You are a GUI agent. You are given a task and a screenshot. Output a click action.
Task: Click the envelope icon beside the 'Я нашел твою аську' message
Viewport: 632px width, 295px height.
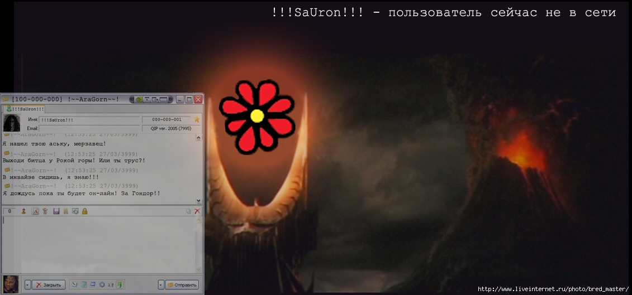coord(6,135)
